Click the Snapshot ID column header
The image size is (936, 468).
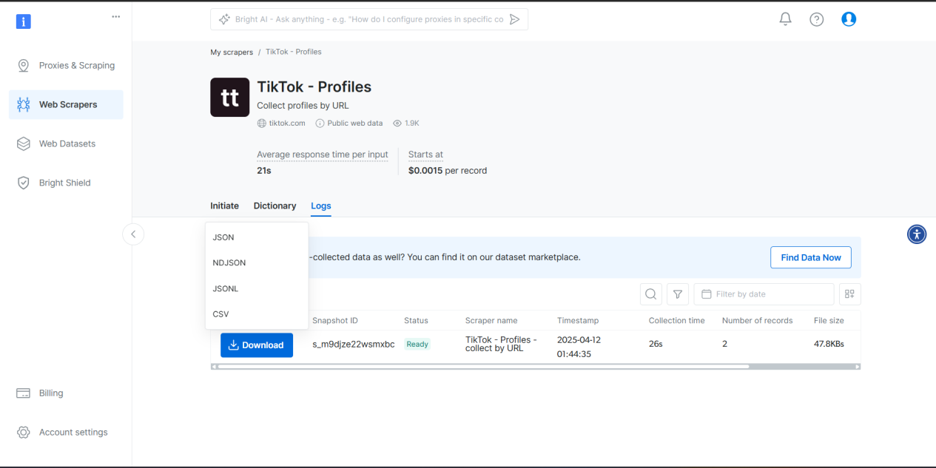click(x=335, y=321)
